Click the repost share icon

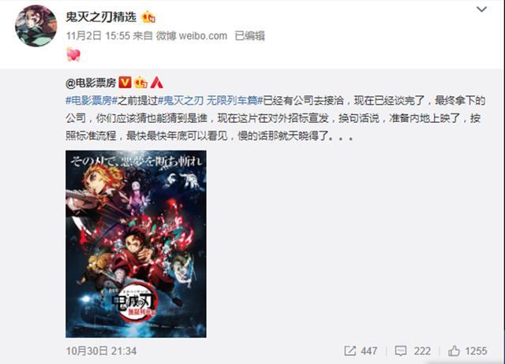[x=350, y=351]
